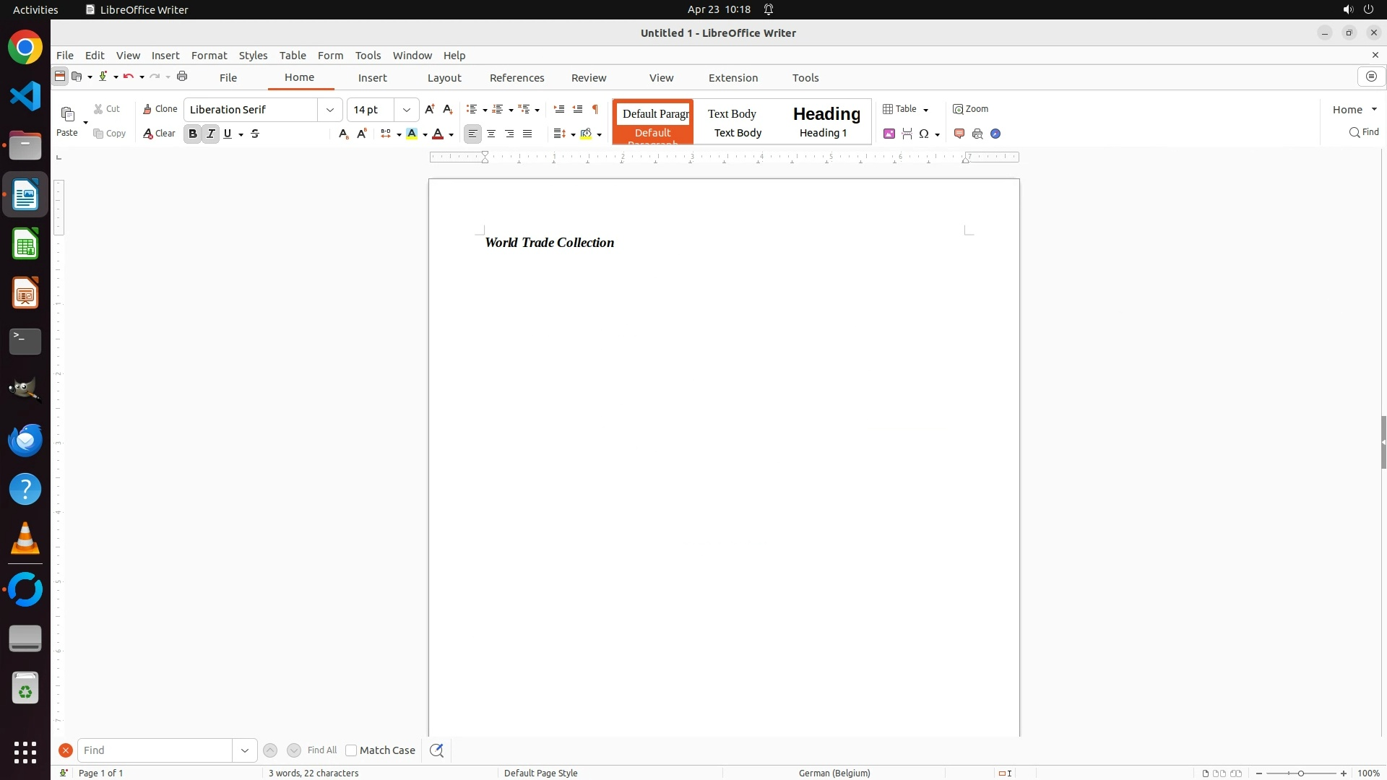Toggle Italic formatting off
Image resolution: width=1387 pixels, height=780 pixels.
(x=210, y=134)
